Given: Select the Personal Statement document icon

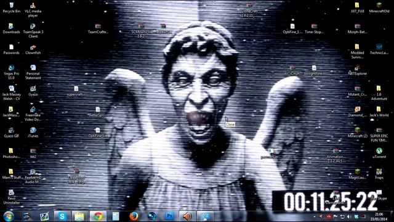Looking at the screenshot, I should [33, 72].
